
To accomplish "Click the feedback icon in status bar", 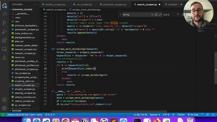I will pos(208,115).
